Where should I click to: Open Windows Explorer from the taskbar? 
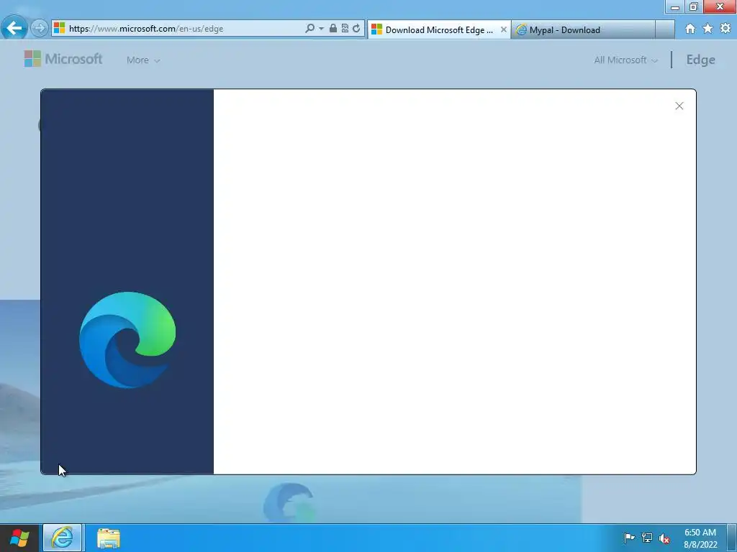(x=109, y=538)
